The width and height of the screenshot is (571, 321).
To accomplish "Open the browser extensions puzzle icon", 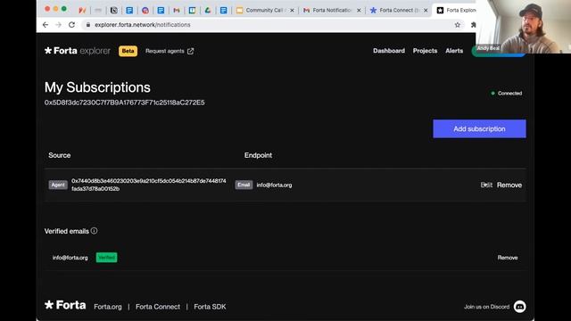I will (473, 25).
